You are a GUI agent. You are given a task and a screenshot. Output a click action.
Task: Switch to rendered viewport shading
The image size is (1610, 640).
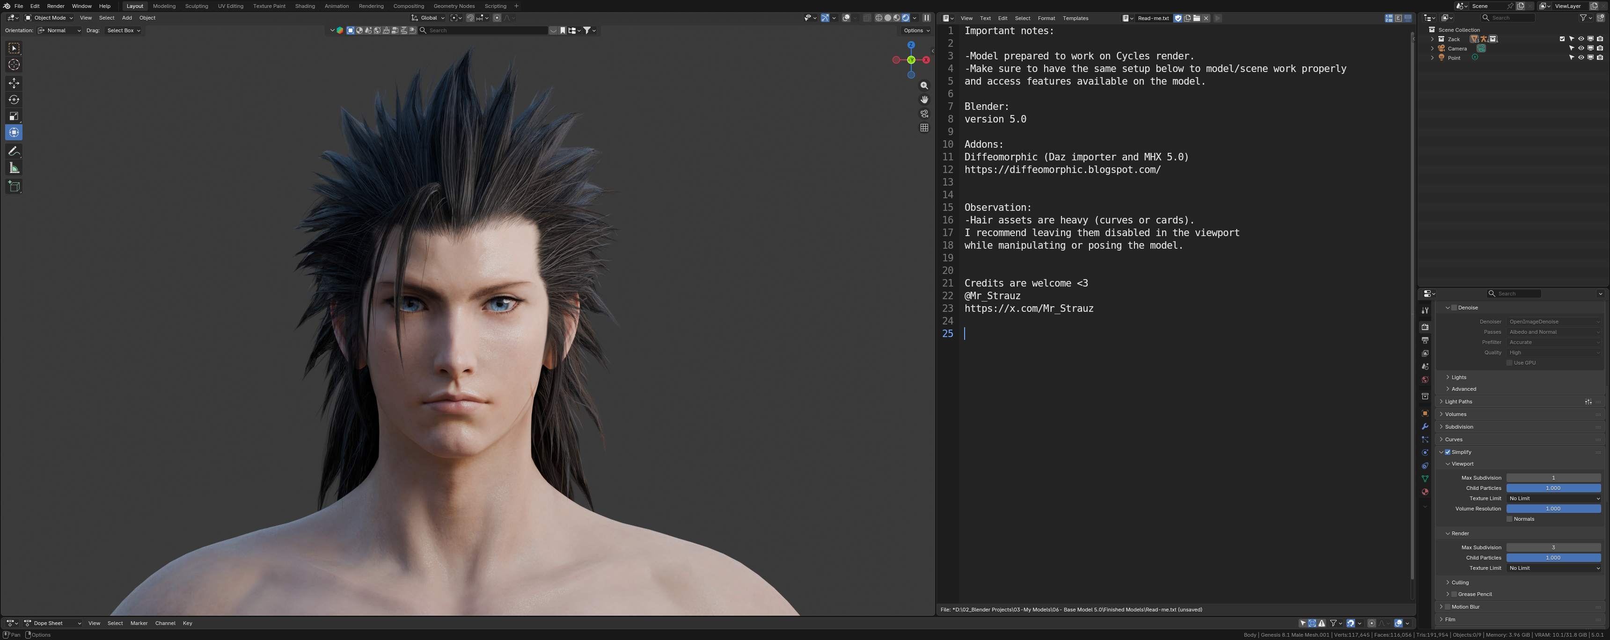click(x=906, y=18)
